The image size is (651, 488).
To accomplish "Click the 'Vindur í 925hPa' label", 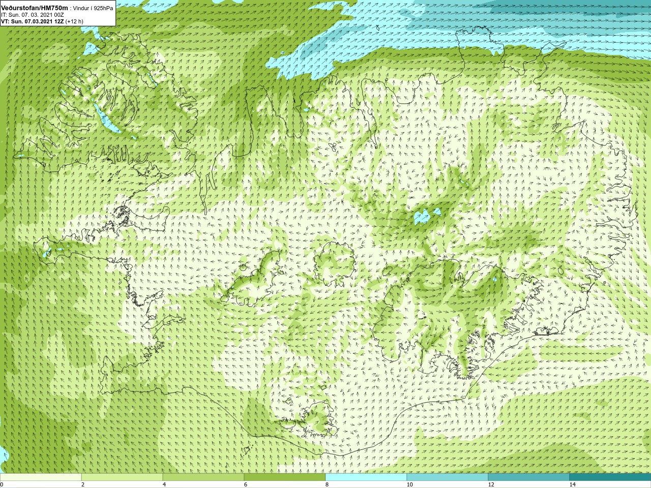I will (x=94, y=8).
